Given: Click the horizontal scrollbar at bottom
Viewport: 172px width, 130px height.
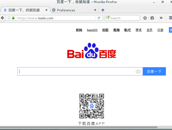Looking at the screenshot, I should pyautogui.click(x=79, y=127).
